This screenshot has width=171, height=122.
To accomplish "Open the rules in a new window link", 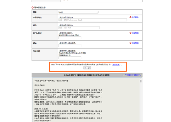I will pos(132,75).
